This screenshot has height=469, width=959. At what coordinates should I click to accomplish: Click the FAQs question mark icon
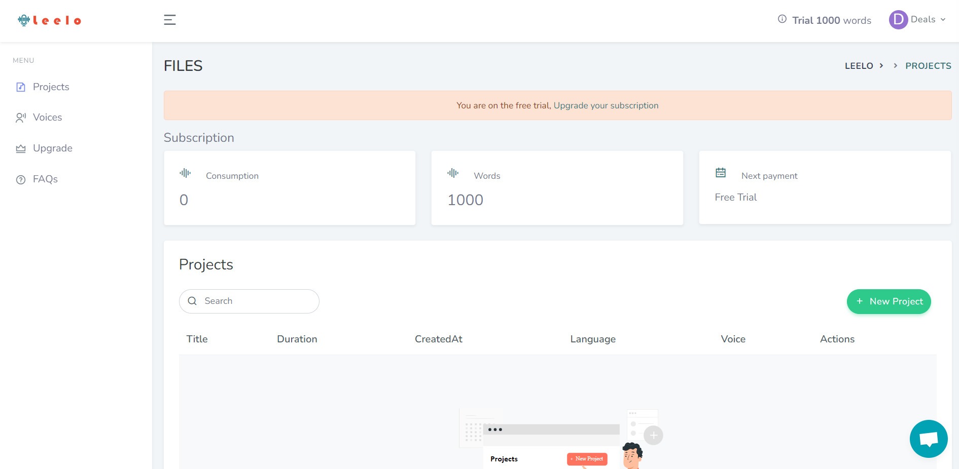pos(21,179)
